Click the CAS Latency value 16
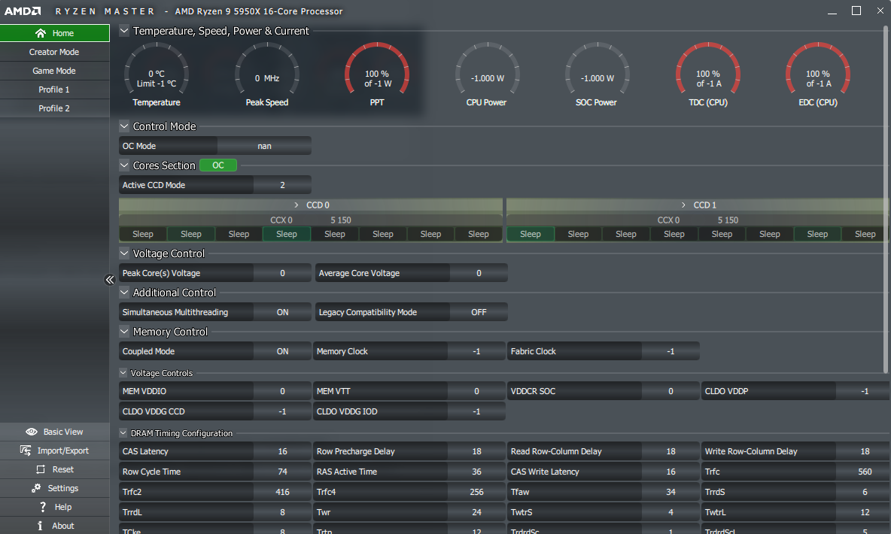Screen dimensions: 891x534 click(x=282, y=451)
